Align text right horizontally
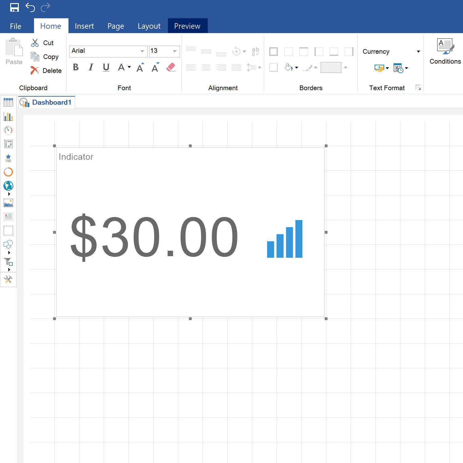 [221, 67]
